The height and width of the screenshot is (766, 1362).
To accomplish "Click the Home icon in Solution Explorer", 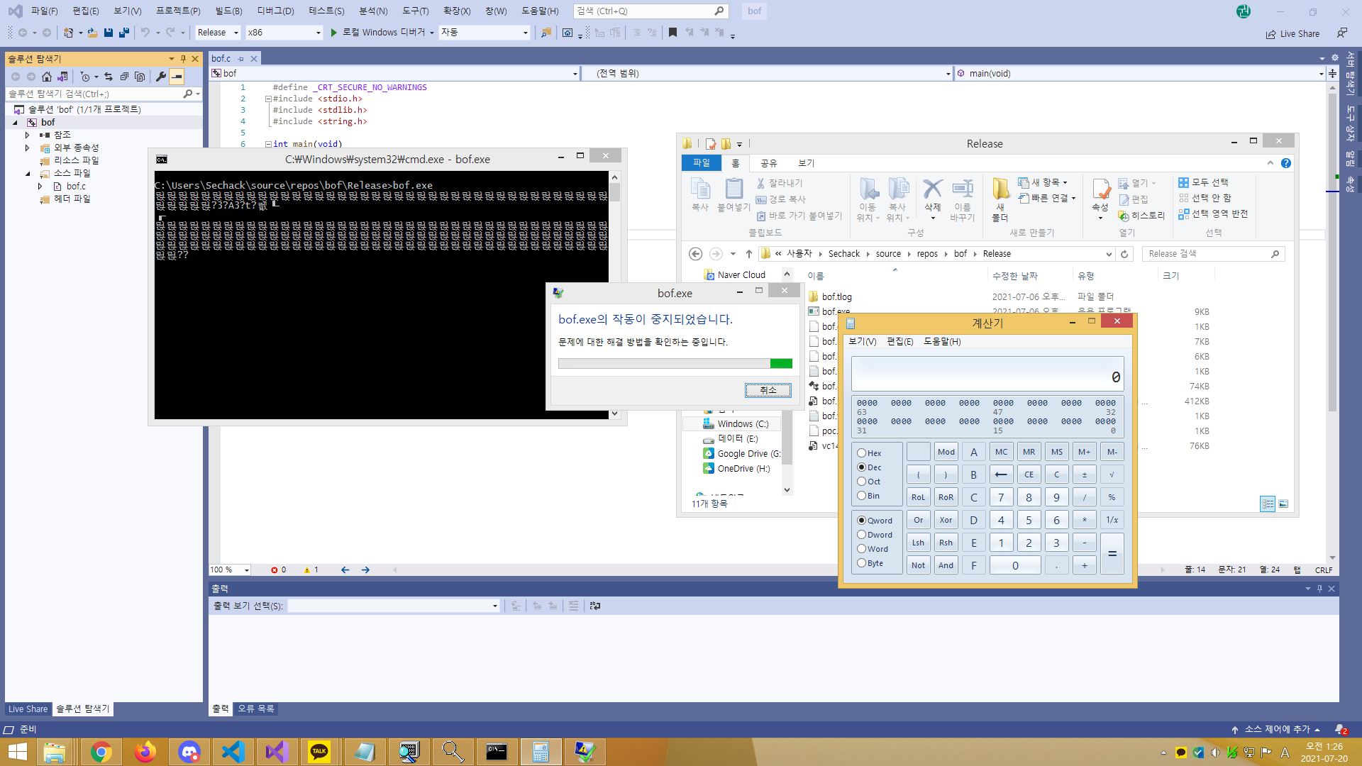I will pyautogui.click(x=47, y=77).
